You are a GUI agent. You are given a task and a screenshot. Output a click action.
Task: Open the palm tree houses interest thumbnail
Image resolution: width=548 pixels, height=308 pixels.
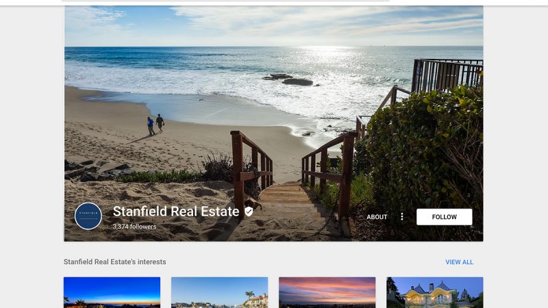(219, 293)
